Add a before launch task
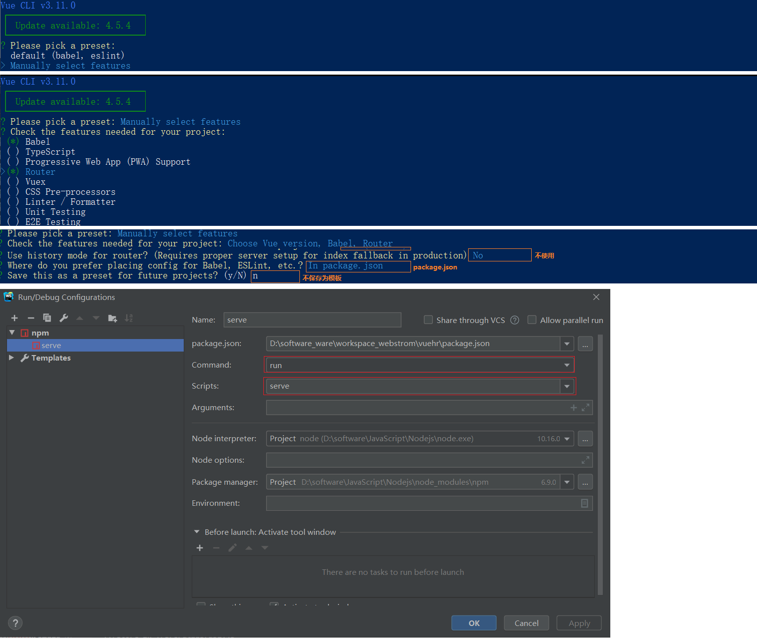757x638 pixels. 200,548
